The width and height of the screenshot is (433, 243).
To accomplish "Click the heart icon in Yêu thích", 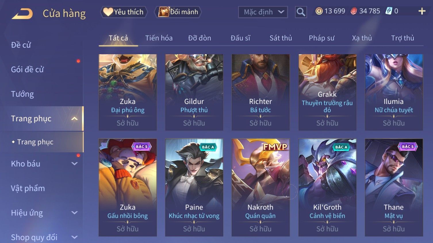I will click(x=108, y=12).
